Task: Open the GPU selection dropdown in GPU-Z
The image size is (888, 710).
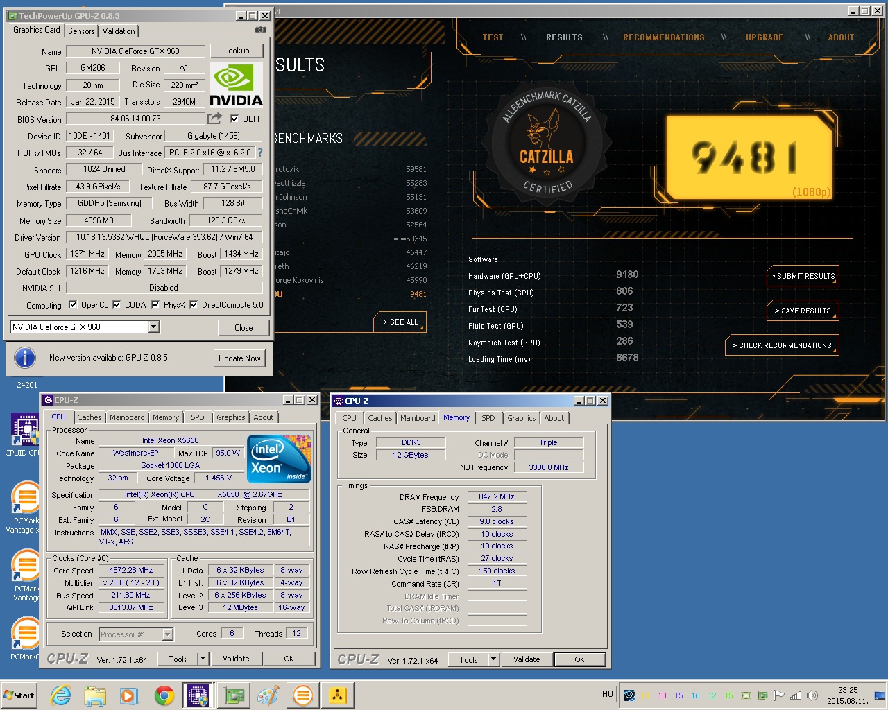Action: pos(154,327)
